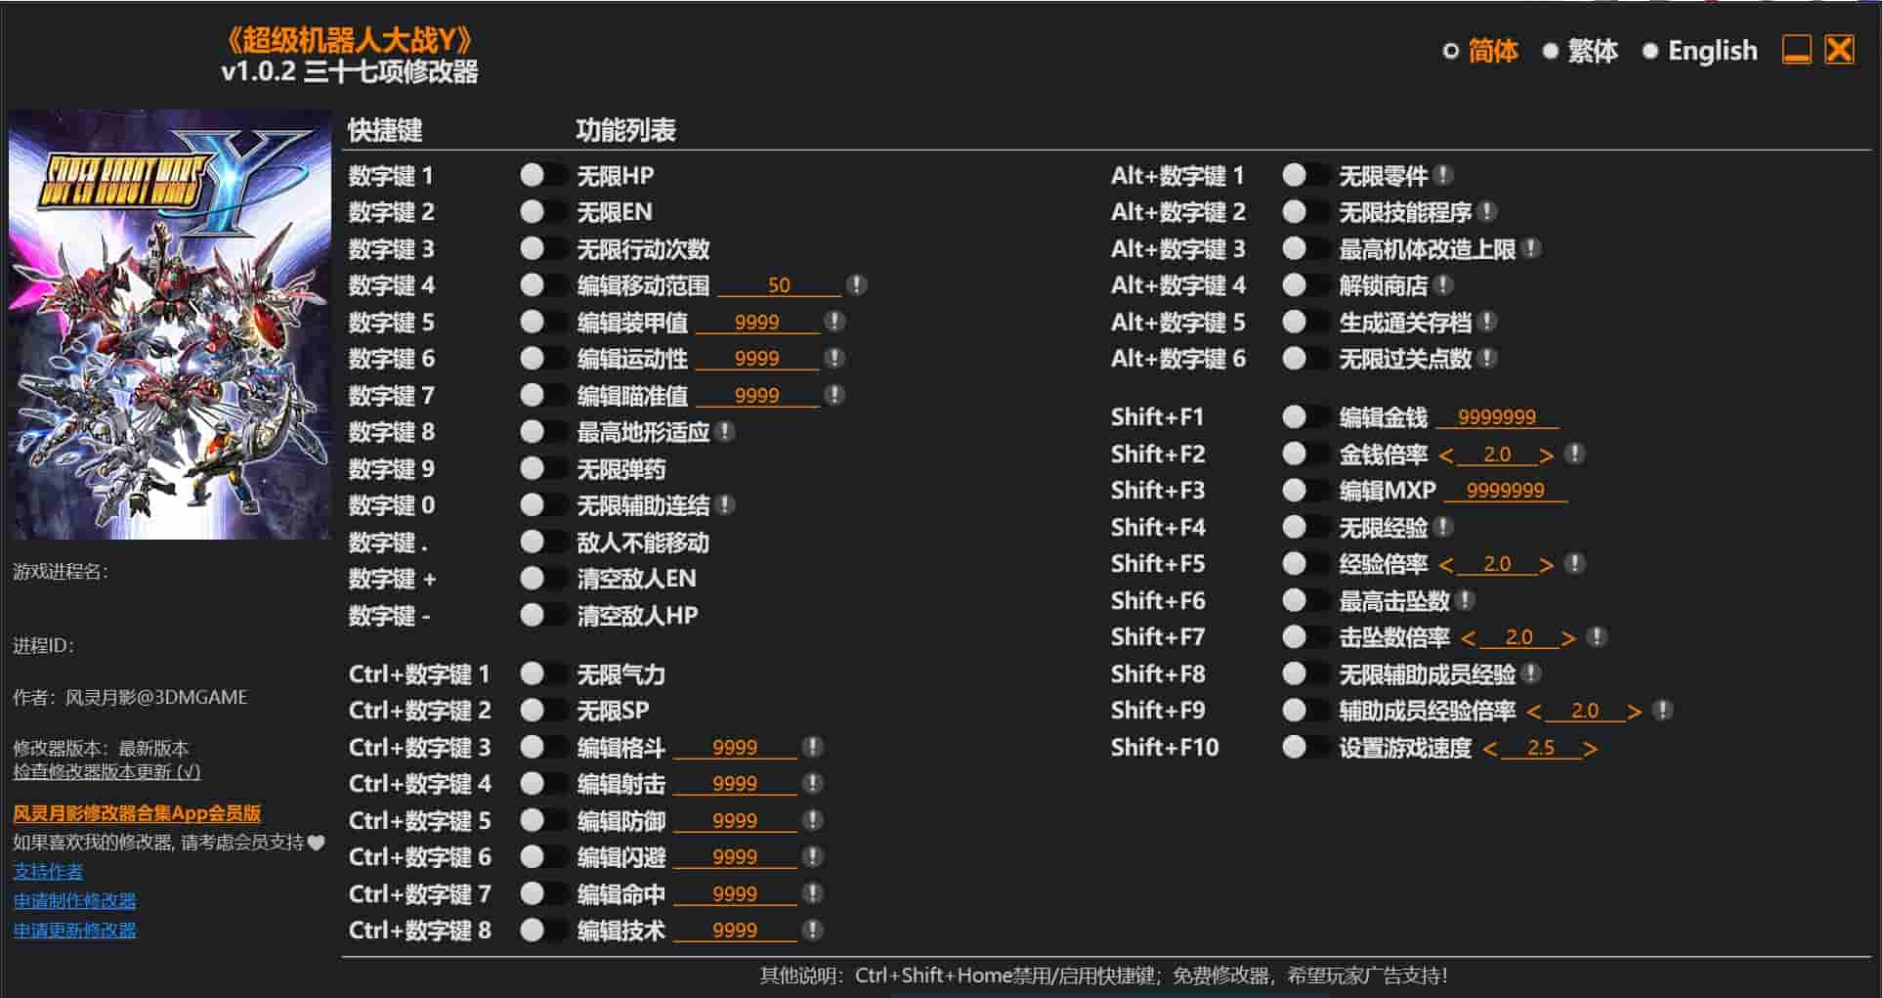This screenshot has height=998, width=1882.
Task: Click info icon beside 无限辅助连结
Action: click(x=725, y=505)
